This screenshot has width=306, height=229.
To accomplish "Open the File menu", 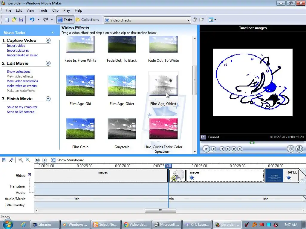I will 8,10.
